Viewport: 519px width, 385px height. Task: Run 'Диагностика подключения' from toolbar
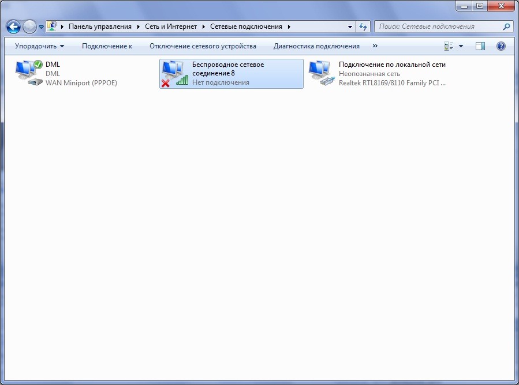point(316,46)
